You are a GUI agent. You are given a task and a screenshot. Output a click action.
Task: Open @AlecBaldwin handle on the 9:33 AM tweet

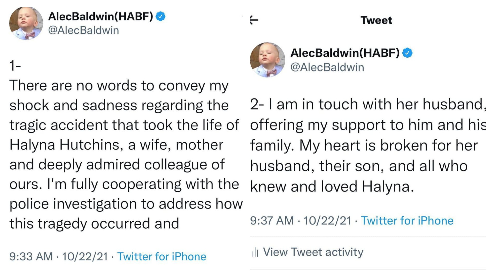click(x=83, y=30)
